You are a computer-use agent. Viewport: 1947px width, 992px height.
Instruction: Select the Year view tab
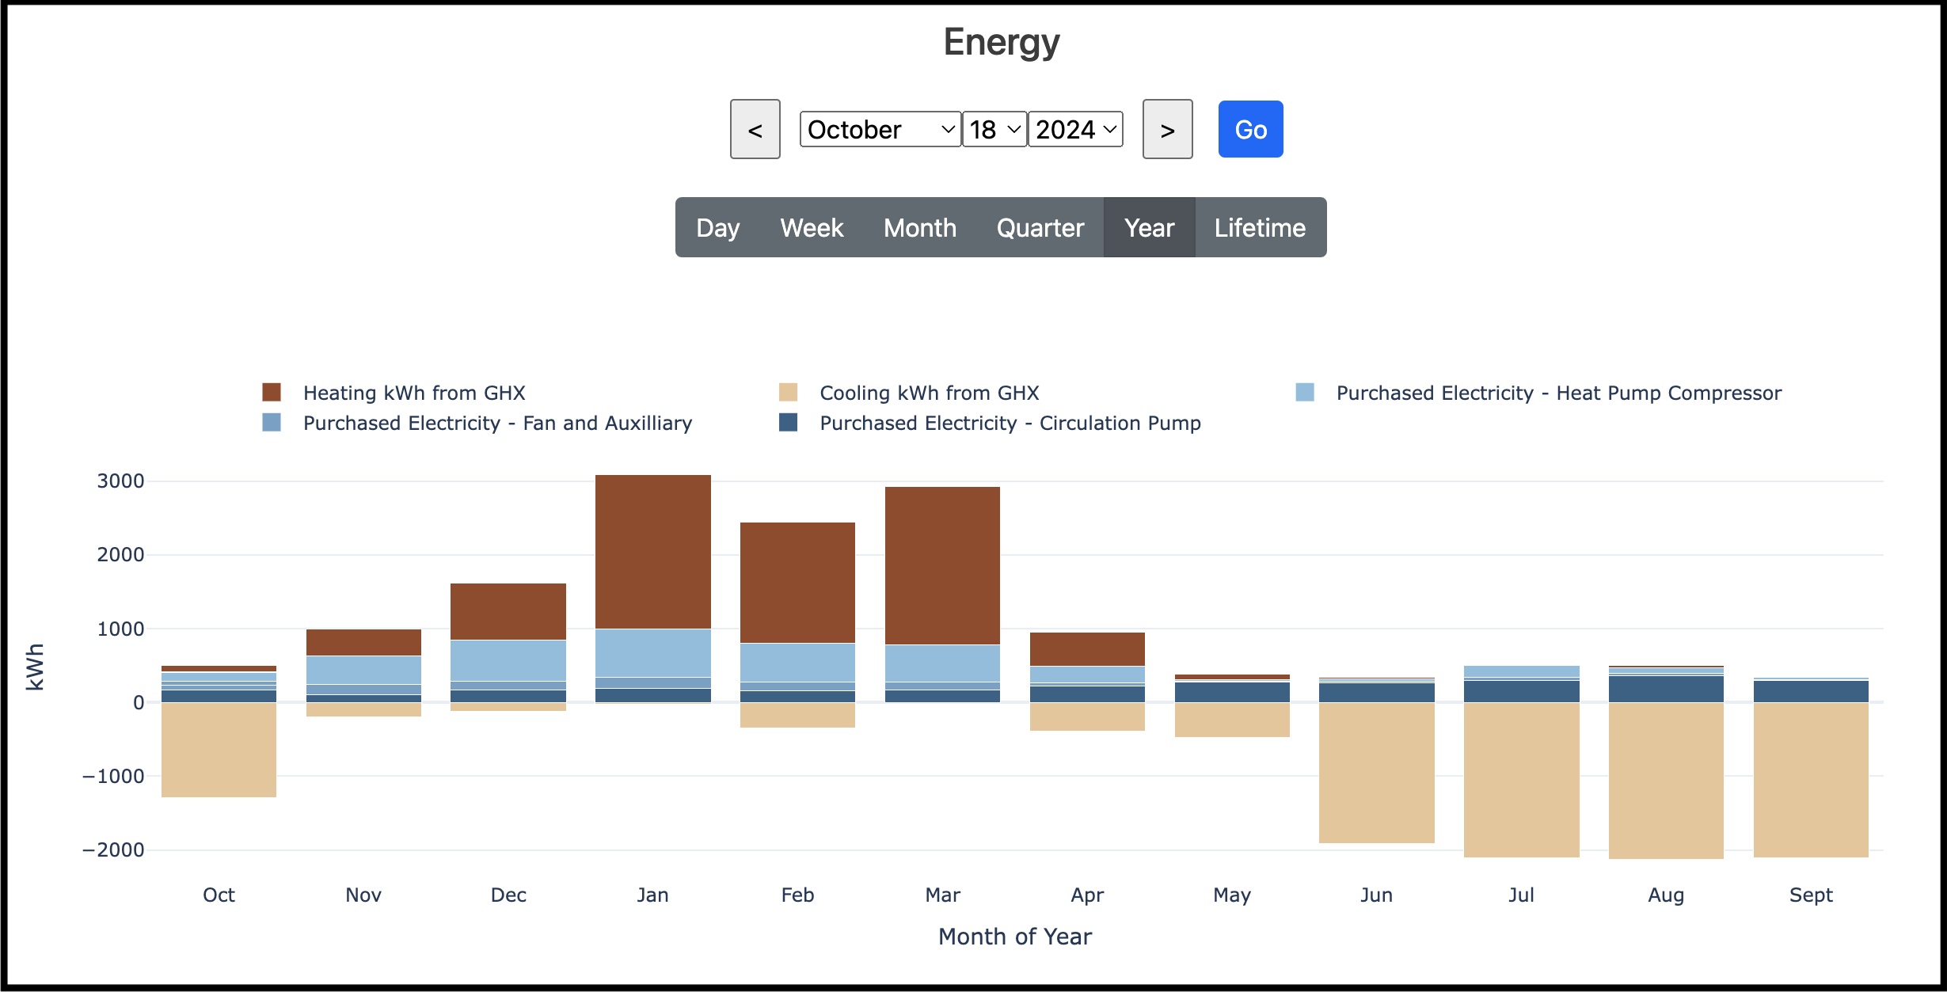coord(1149,228)
